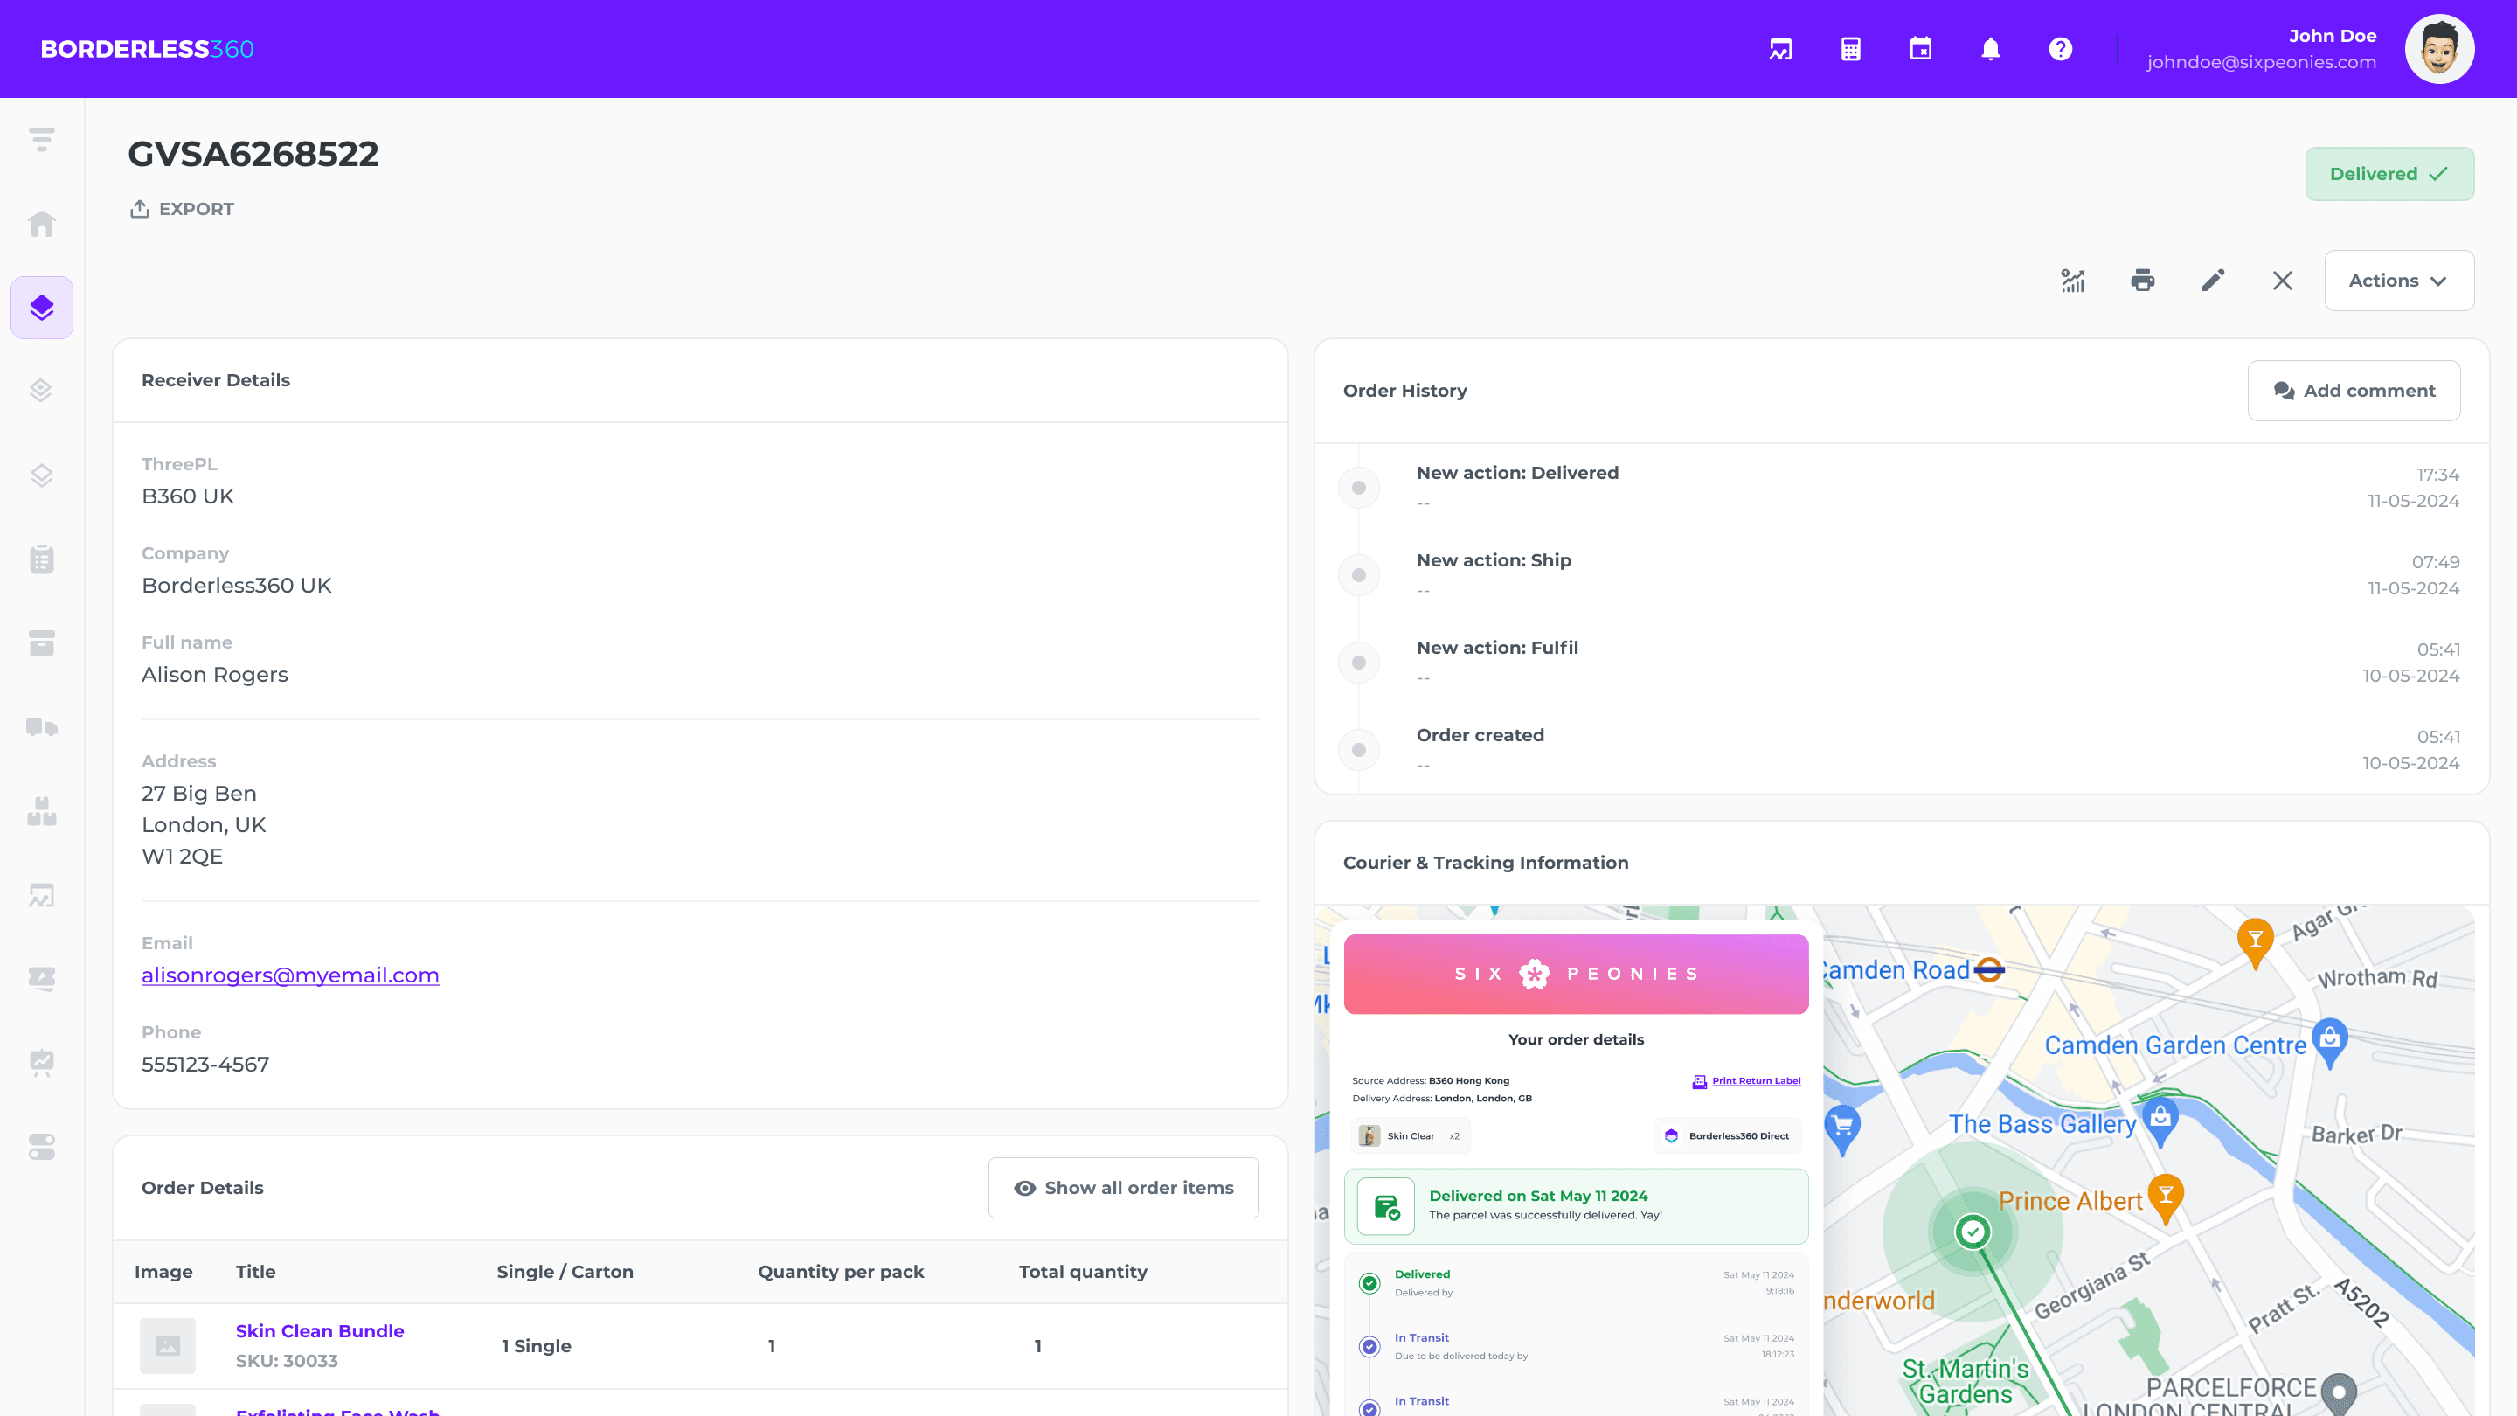
Task: Click 'Delivered on Sat May 11 2024' banner
Action: click(x=1576, y=1207)
